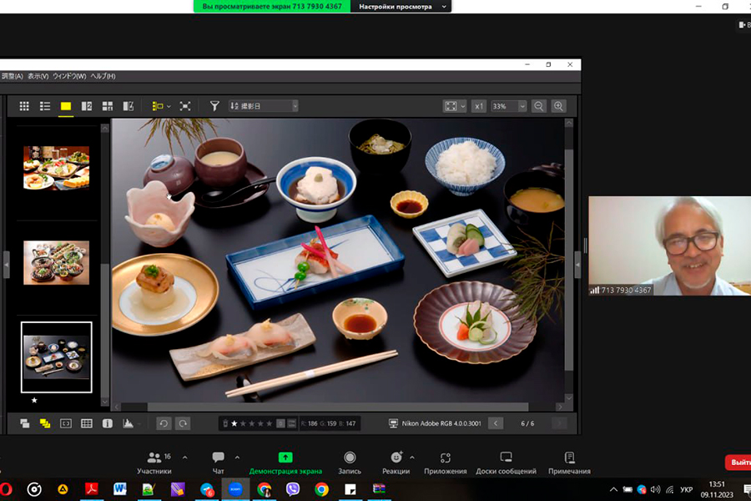This screenshot has width=751, height=501.
Task: Click the filter funnel icon
Action: tap(214, 106)
